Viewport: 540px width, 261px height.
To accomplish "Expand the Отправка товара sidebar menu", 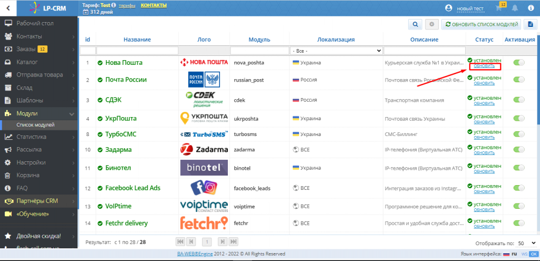I will tap(38, 75).
